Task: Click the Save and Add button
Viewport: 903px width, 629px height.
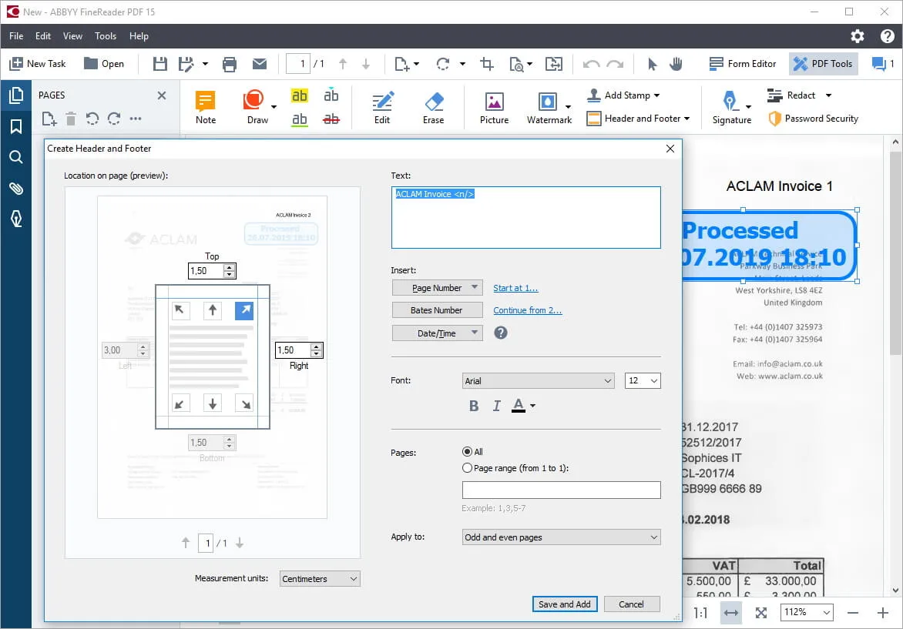Action: (x=564, y=604)
